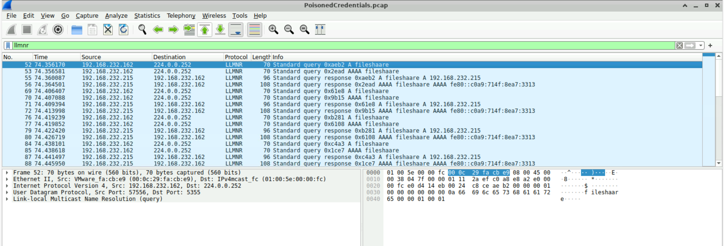Screen dimensions: 724x246
Task: Open Find a packet magnifier icon
Action: coord(142,29)
